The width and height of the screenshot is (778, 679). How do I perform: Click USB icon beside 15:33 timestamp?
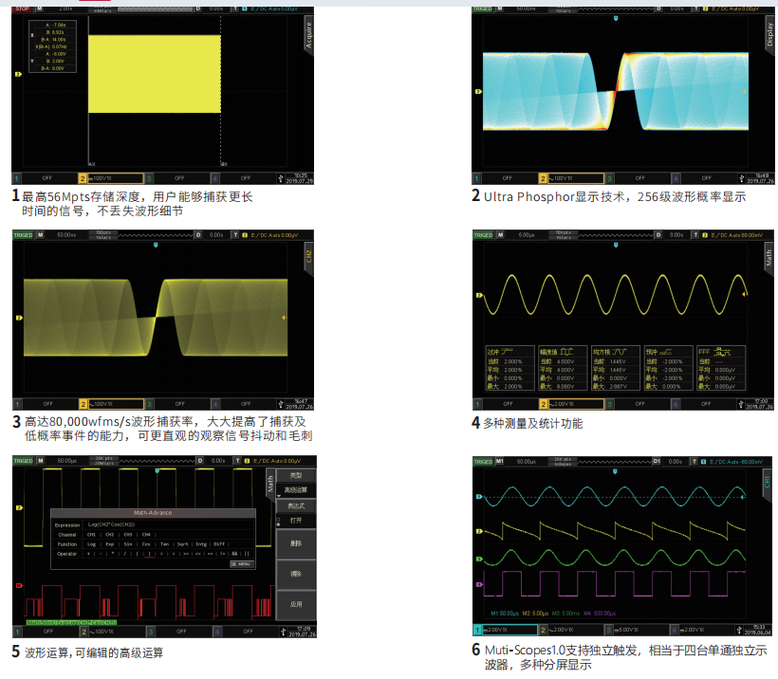739,630
